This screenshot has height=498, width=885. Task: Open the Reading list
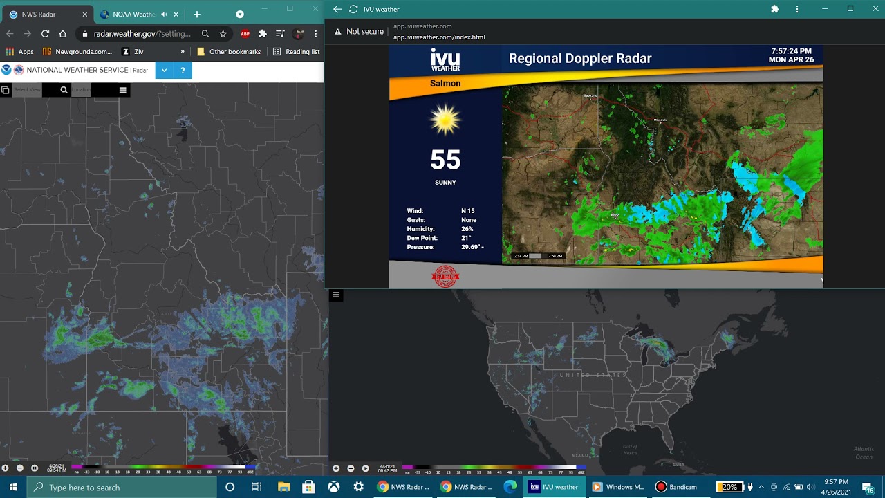point(296,52)
